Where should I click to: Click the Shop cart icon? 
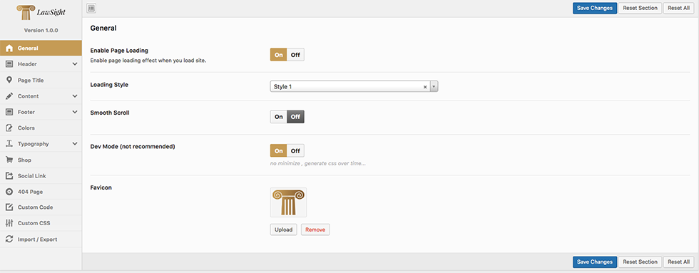[x=9, y=160]
